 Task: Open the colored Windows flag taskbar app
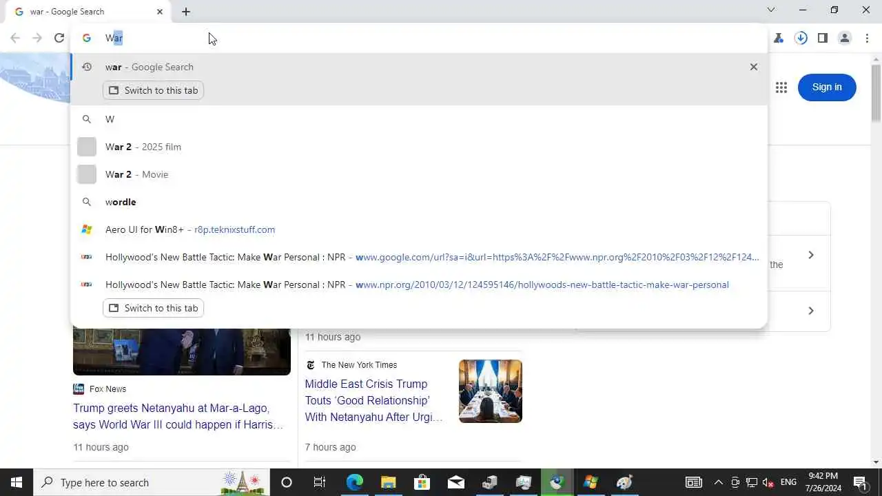click(591, 482)
